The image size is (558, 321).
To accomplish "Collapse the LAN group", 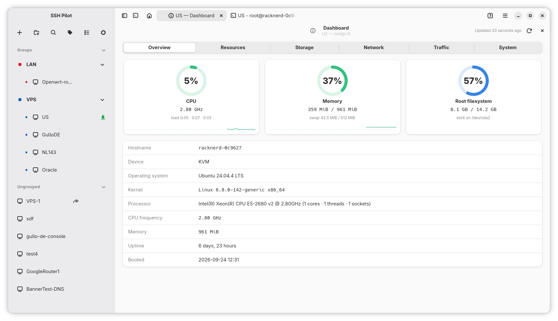I will pyautogui.click(x=102, y=65).
